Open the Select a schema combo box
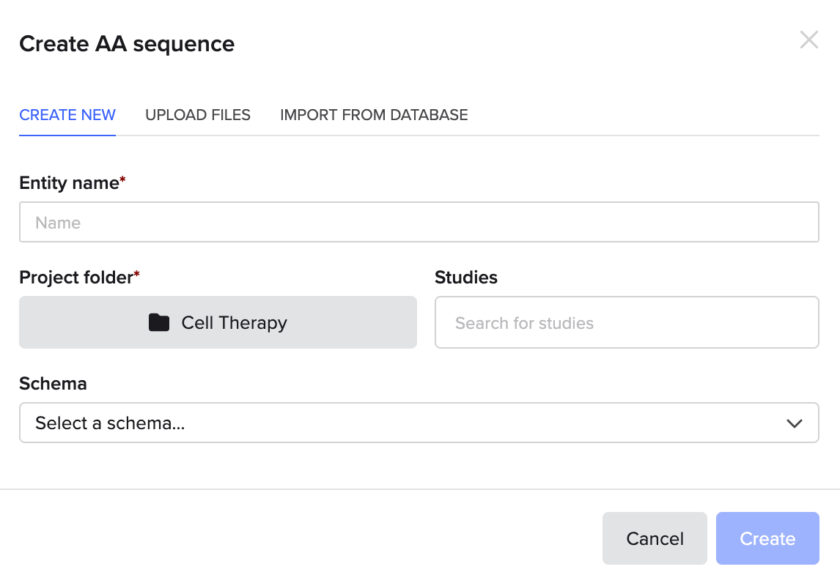The width and height of the screenshot is (840, 583). [x=419, y=423]
